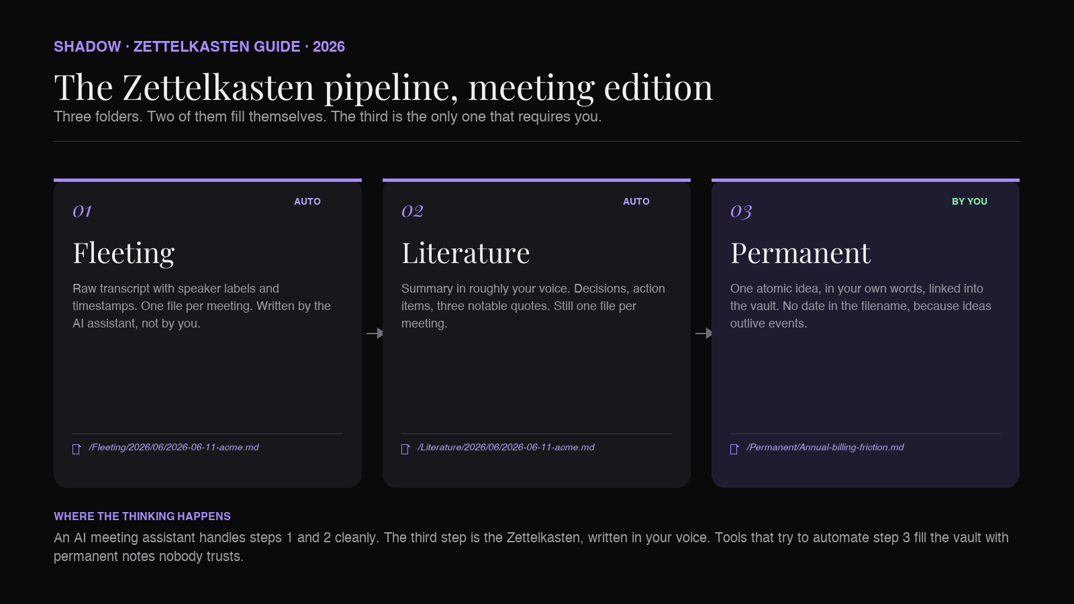Click the description starting 'Raw transcript with speaker'
1074x604 pixels.
tap(201, 306)
